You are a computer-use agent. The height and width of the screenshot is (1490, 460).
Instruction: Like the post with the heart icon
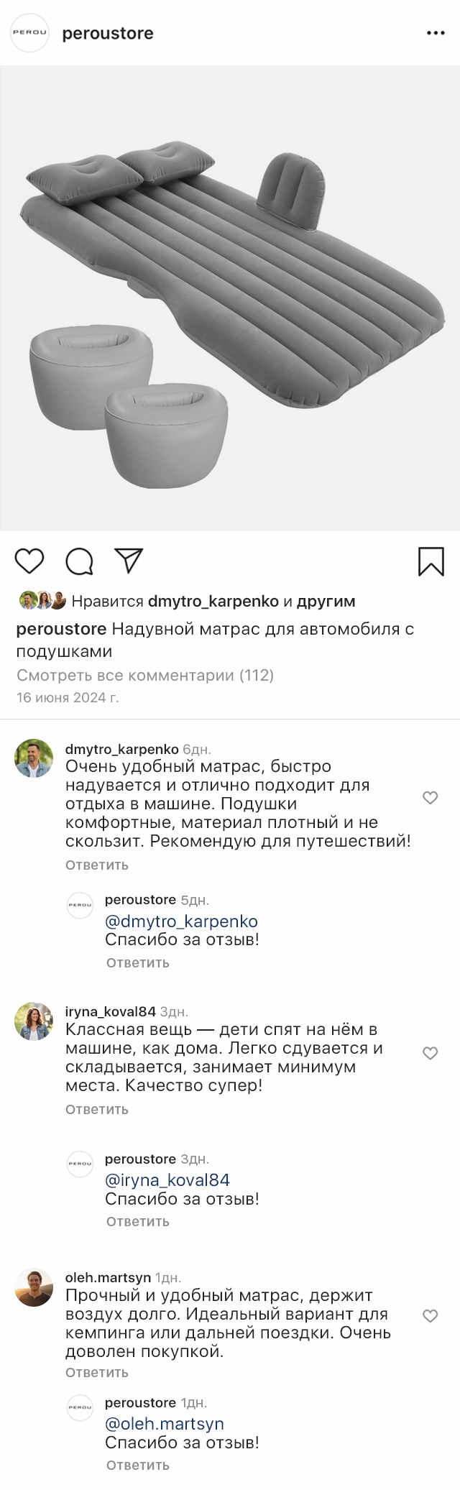29,561
